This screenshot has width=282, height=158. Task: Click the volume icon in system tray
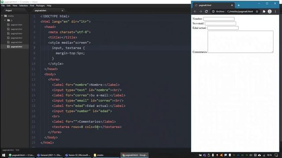(251, 155)
